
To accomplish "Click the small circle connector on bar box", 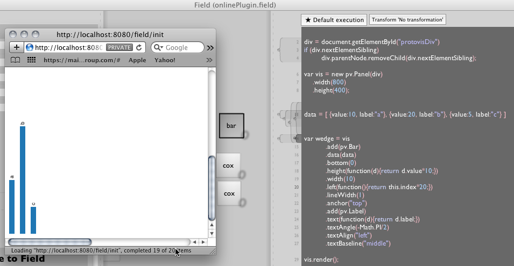I will (x=245, y=134).
